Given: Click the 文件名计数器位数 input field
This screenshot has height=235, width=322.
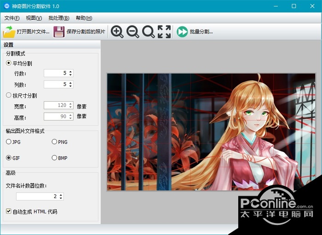Looking at the screenshot, I should tap(40, 196).
